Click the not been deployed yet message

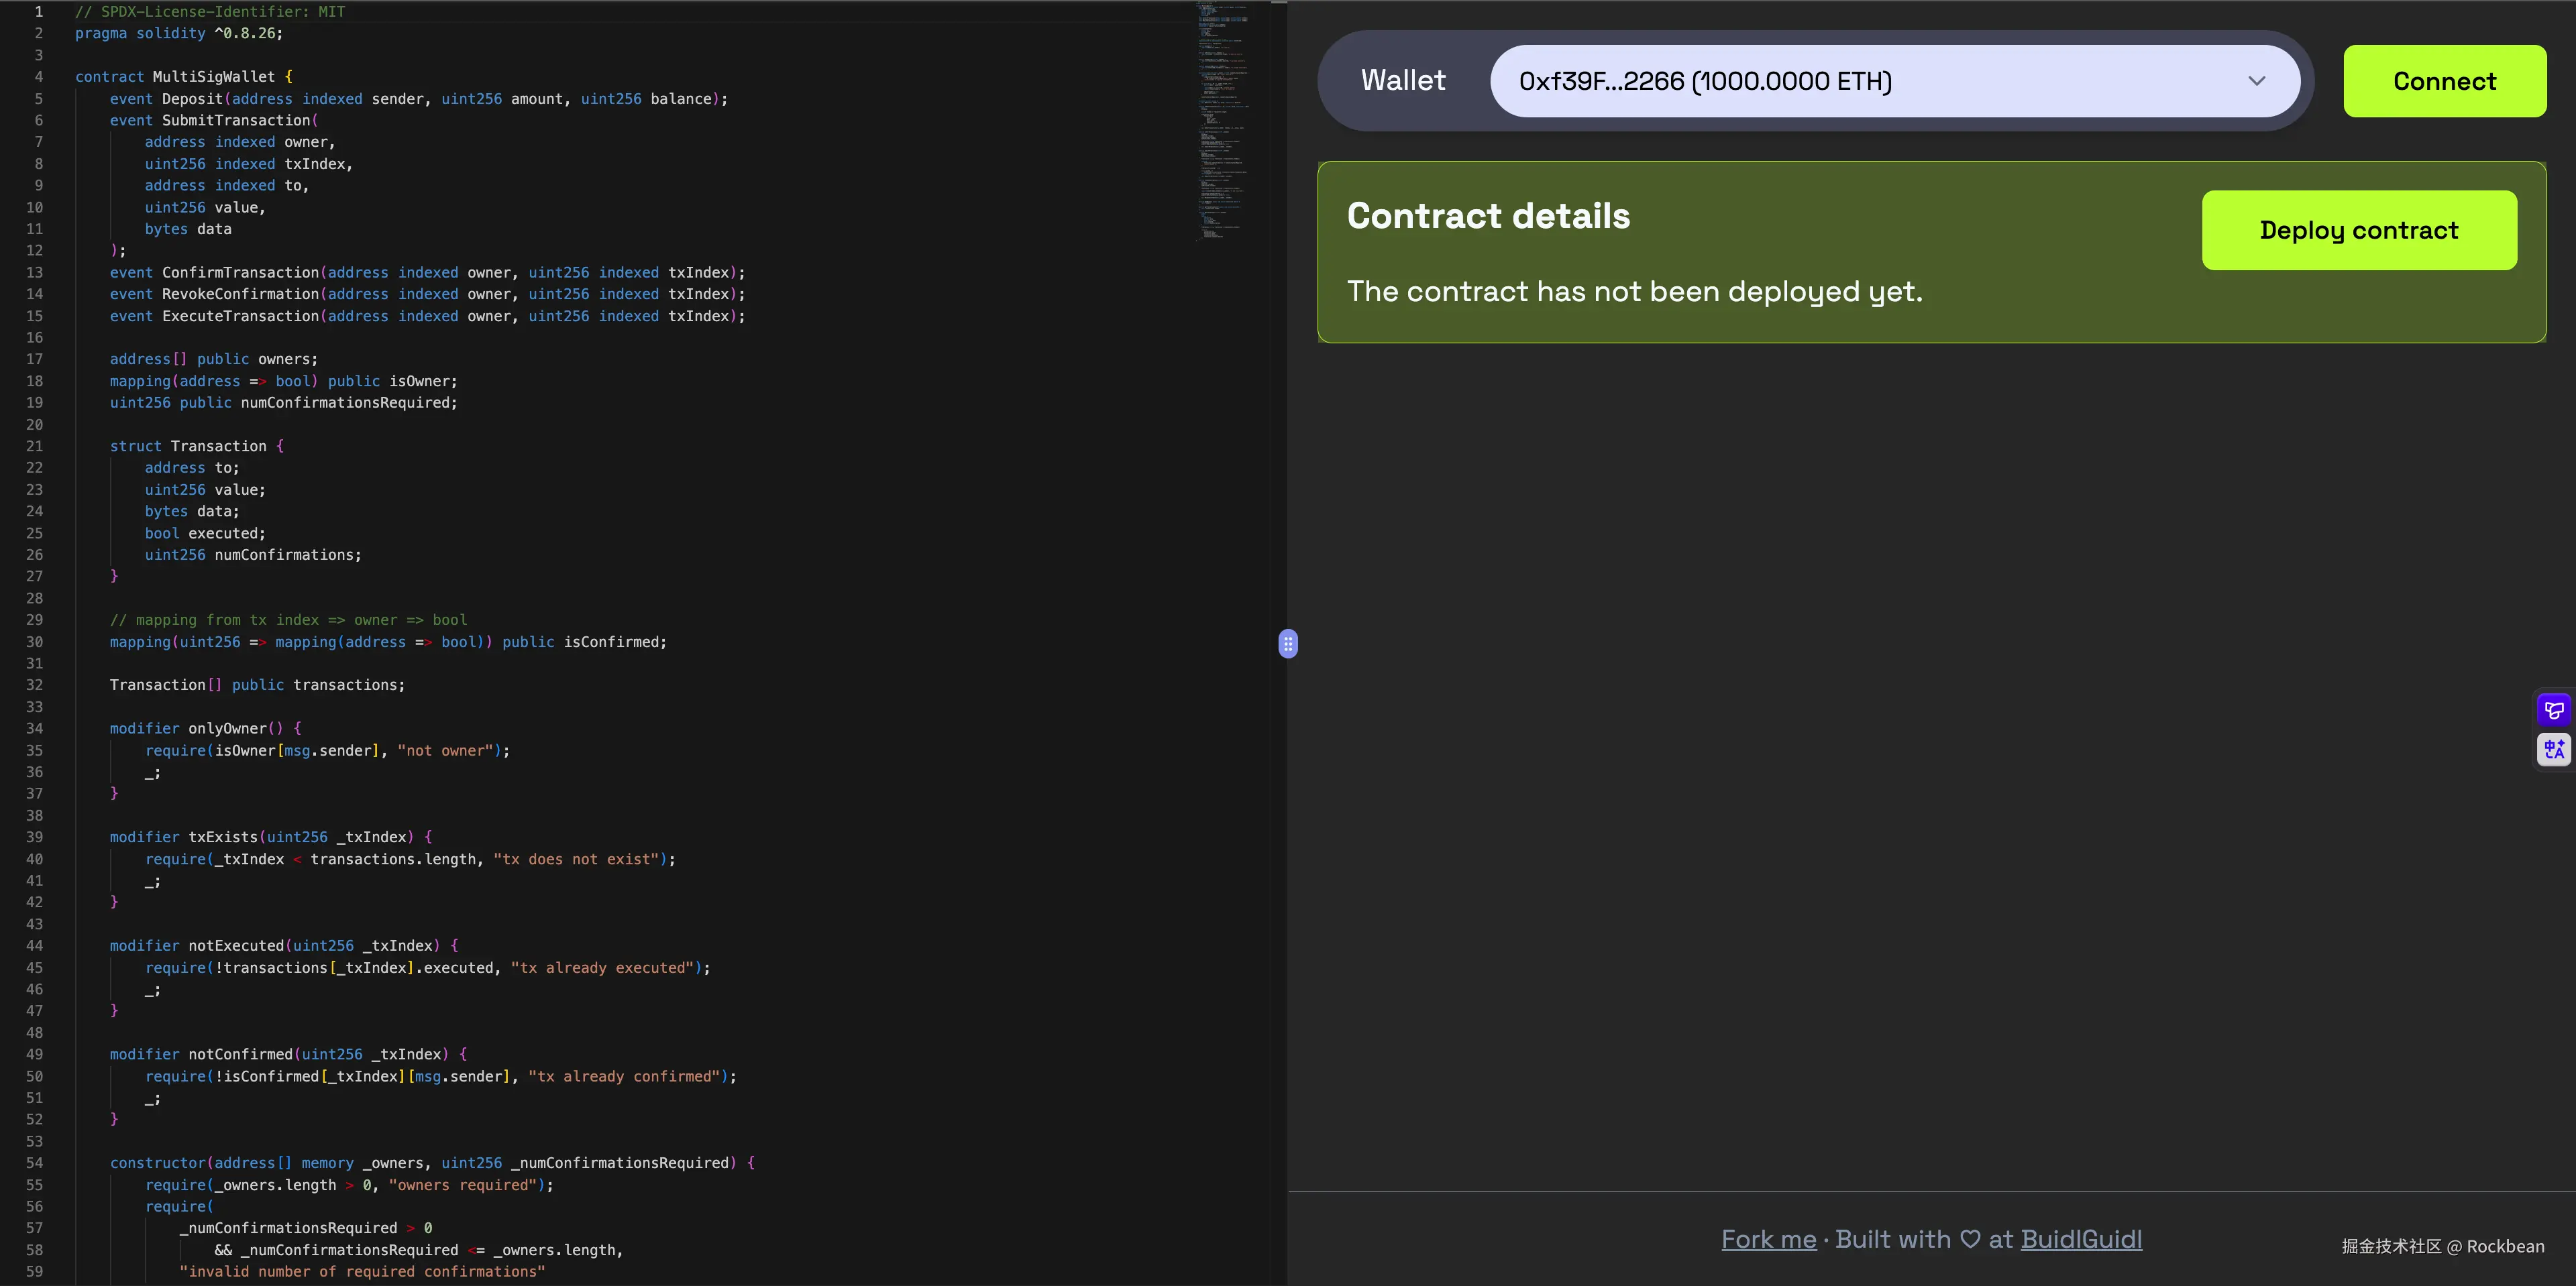(1634, 292)
